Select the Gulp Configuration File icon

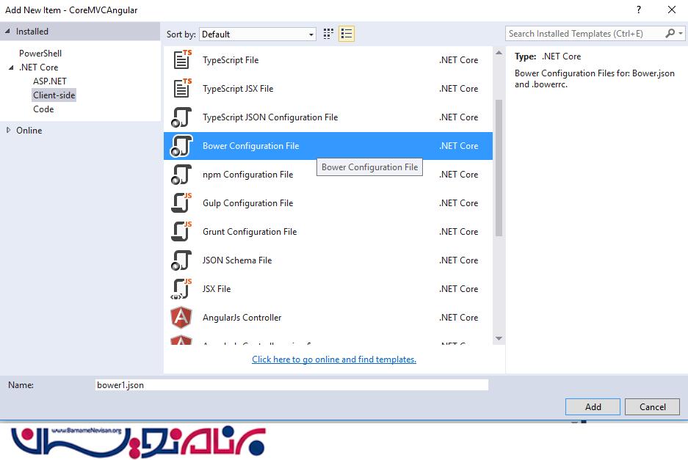pos(181,203)
